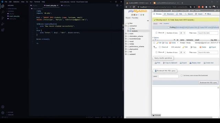Viewport: 220px width, 123px height.
Task: Click Create view in results operations
Action: point(209,63)
